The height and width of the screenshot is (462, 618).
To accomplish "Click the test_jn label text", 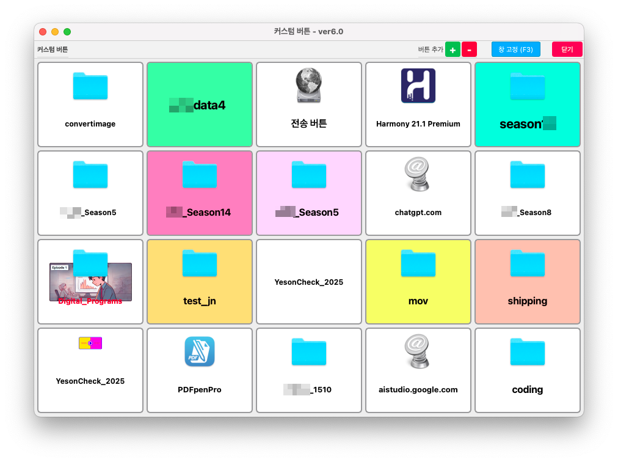I will (200, 301).
